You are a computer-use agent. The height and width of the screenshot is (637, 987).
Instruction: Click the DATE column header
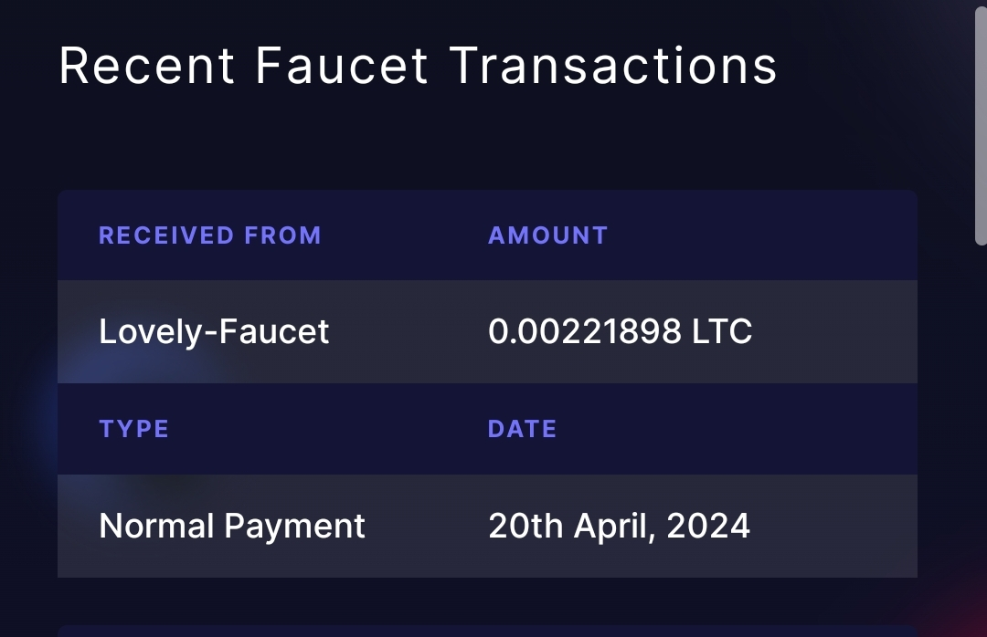(522, 429)
